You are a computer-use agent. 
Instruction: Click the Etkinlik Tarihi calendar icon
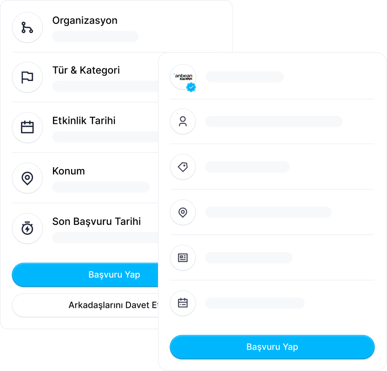coord(27,128)
